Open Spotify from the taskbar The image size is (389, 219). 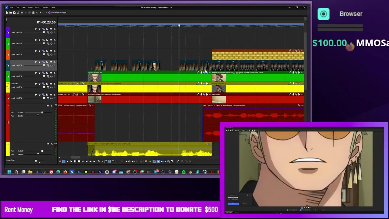click(184, 172)
